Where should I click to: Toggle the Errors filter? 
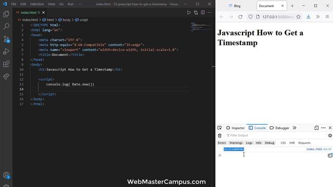(222, 143)
